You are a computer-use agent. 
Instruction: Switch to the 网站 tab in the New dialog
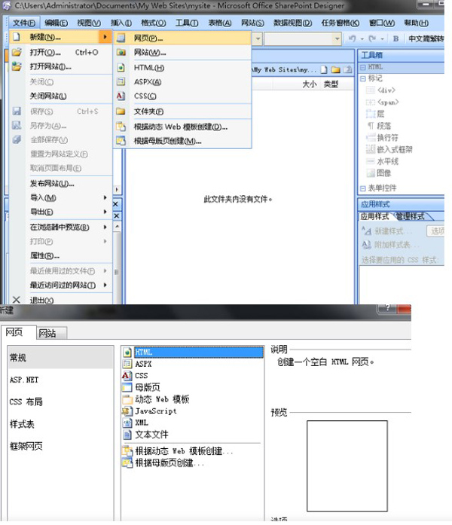pos(48,333)
